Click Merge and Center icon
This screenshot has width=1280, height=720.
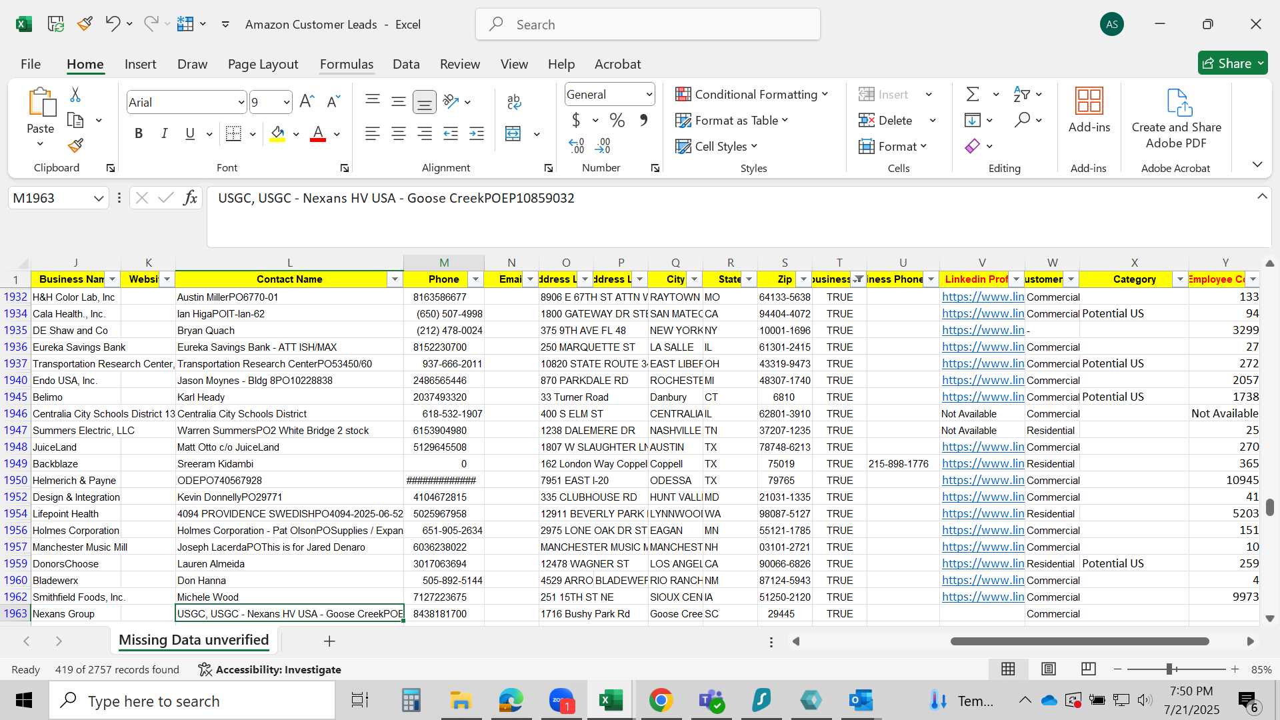point(513,133)
